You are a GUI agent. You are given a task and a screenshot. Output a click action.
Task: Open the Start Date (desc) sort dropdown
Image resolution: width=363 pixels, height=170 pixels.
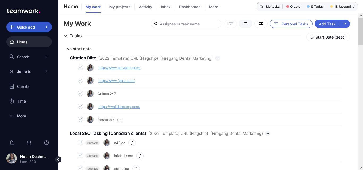[x=328, y=37]
